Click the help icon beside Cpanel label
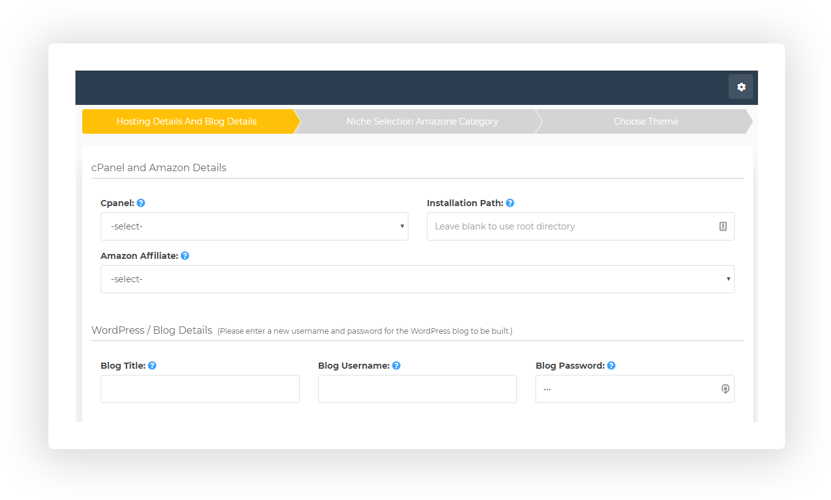Screen dimensions: 831x500 pos(141,203)
